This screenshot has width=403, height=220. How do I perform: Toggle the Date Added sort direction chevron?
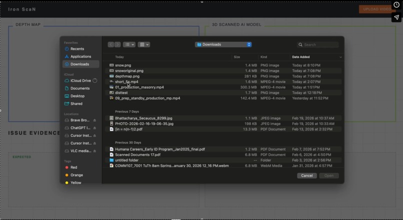[340, 57]
